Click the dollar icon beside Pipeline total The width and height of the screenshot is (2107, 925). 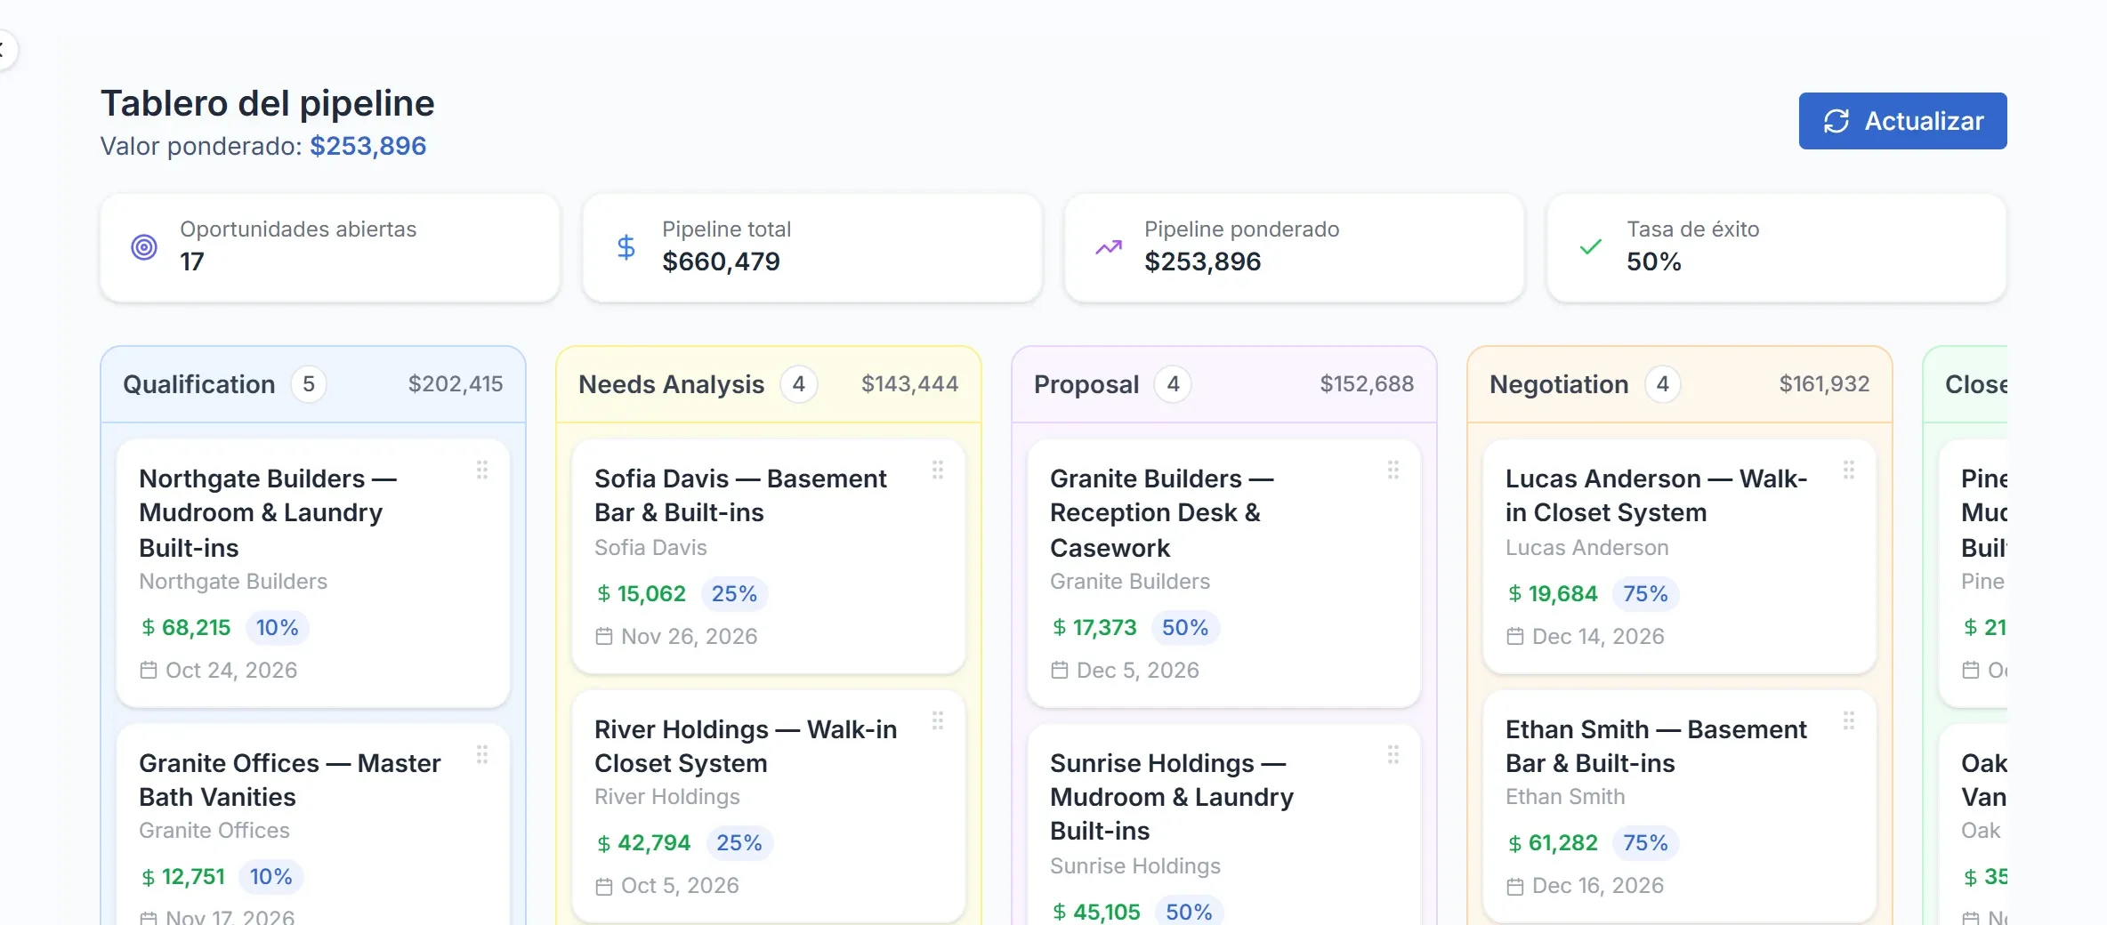click(626, 247)
